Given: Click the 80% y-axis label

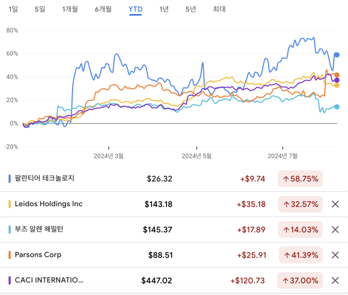Looking at the screenshot, I should click(12, 31).
